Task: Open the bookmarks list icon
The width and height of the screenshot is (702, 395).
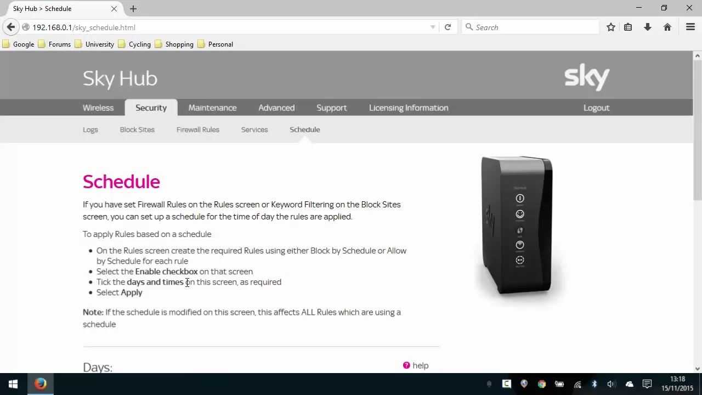Action: (628, 27)
